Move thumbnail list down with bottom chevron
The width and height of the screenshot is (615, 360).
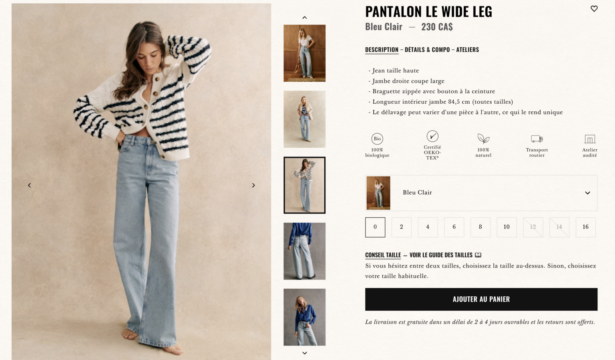tap(305, 353)
